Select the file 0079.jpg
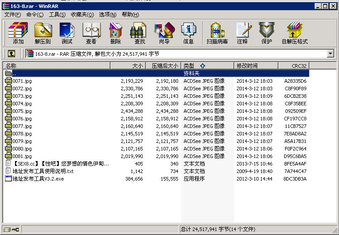Screen dimensions: 339x235 [x=22, y=141]
